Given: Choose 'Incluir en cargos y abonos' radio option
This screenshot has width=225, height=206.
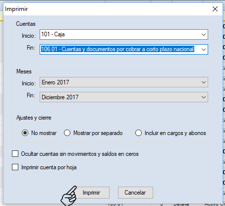Looking at the screenshot, I should point(138,133).
